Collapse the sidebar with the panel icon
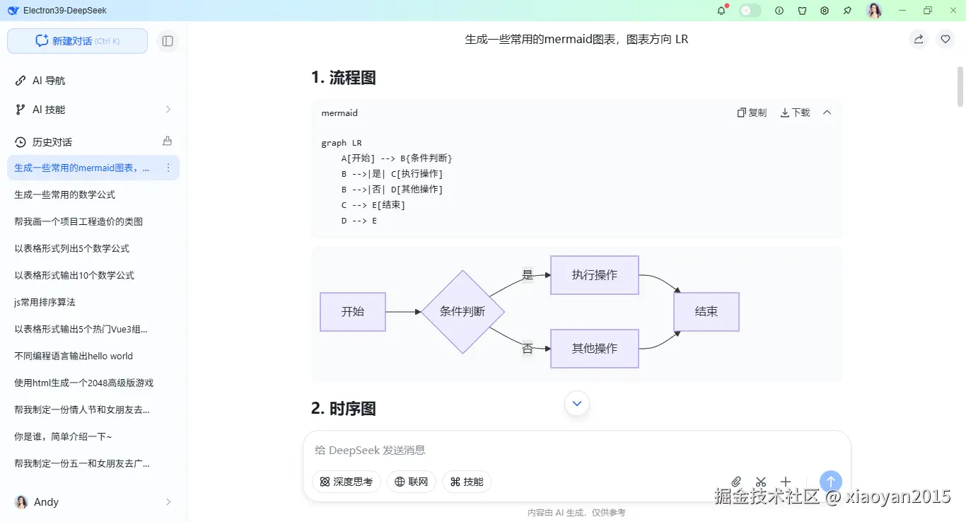966x522 pixels. coord(168,40)
